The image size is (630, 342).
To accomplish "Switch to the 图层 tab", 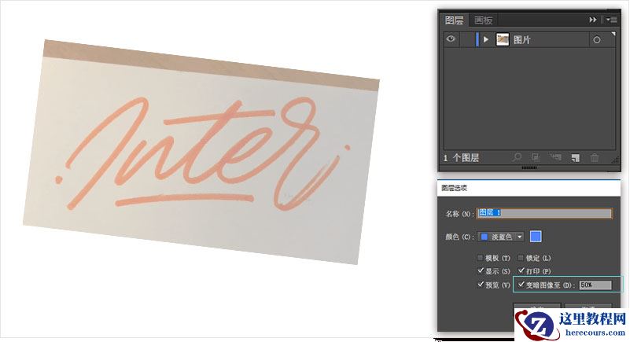I will 455,20.
